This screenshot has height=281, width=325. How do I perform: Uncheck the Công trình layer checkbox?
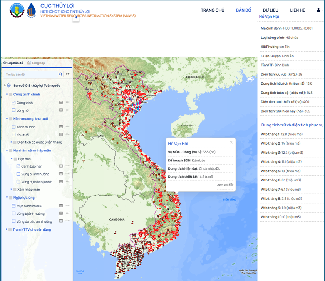click(14, 103)
